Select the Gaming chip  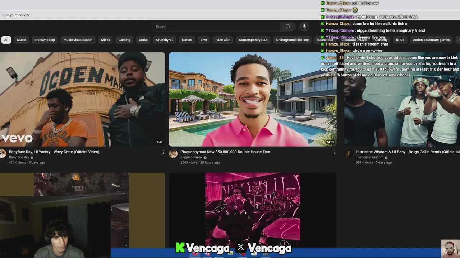coord(124,40)
